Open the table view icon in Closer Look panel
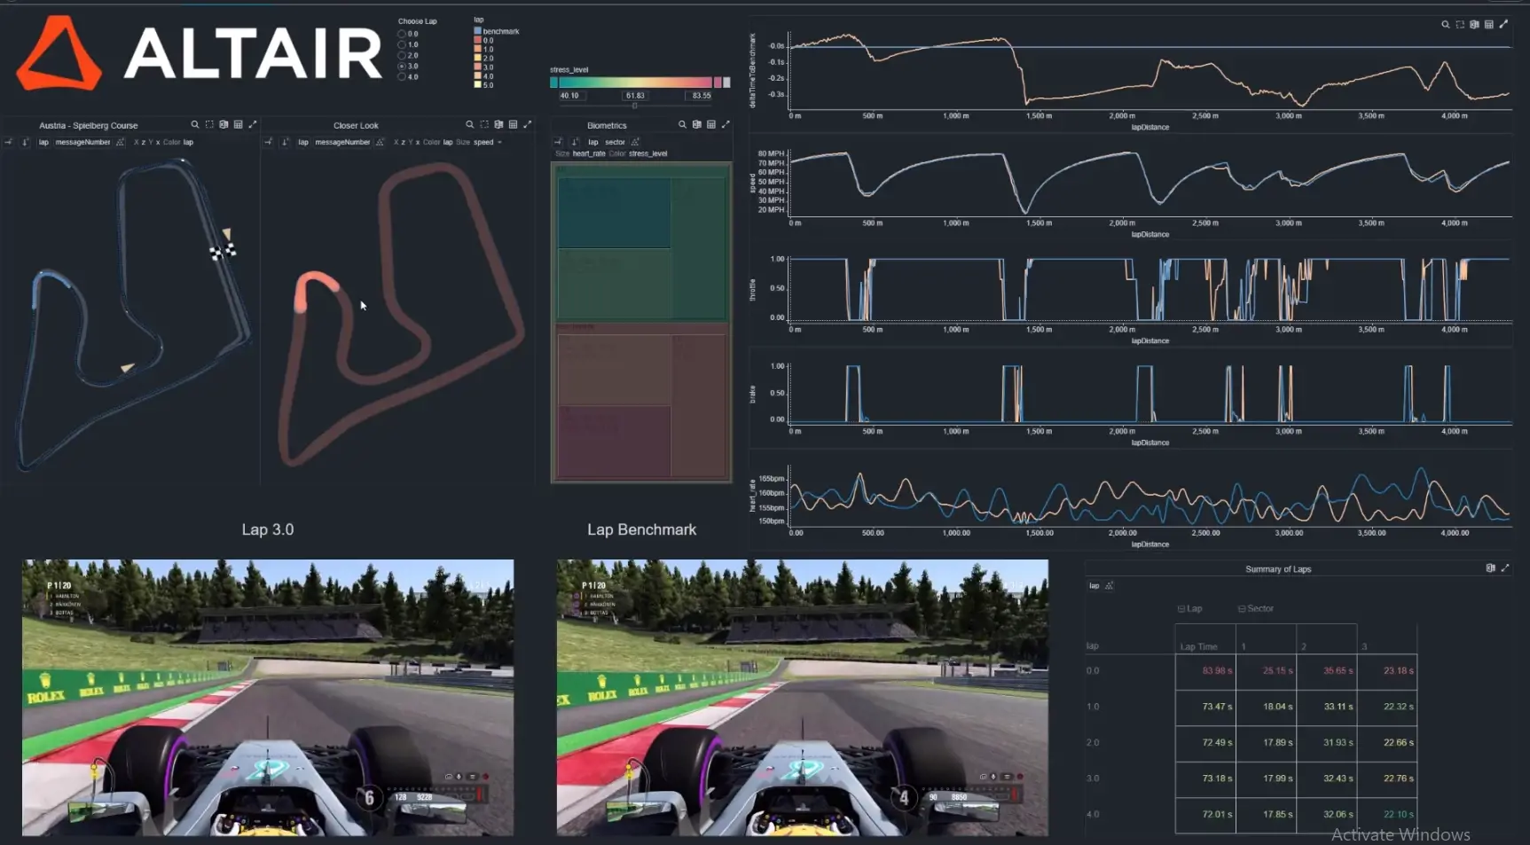This screenshot has height=845, width=1530. click(513, 124)
